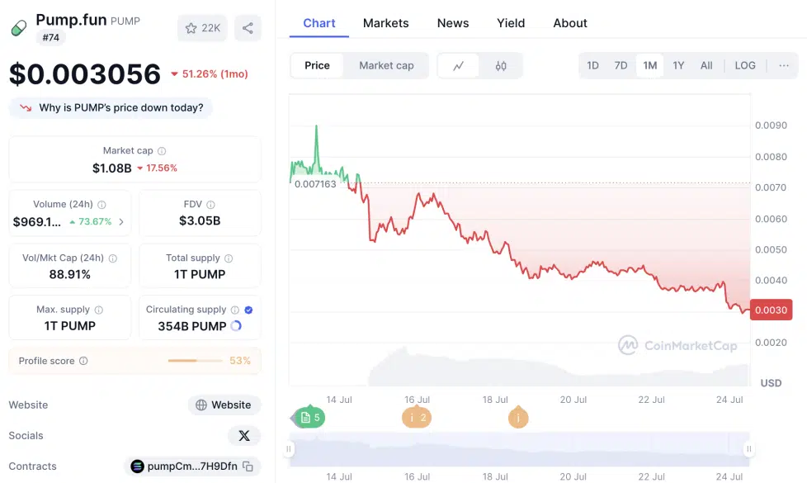Toggle chart to Market cap view
Viewport: 807px width, 483px height.
click(x=386, y=66)
